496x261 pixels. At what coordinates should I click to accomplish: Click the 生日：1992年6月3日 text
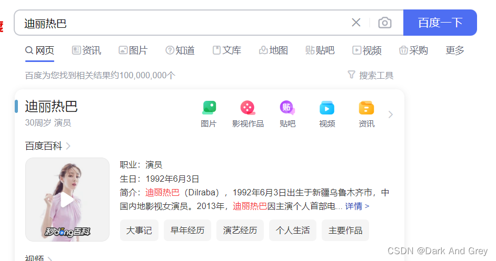[160, 179]
